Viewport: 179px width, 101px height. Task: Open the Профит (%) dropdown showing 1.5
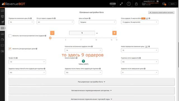(27, 62)
